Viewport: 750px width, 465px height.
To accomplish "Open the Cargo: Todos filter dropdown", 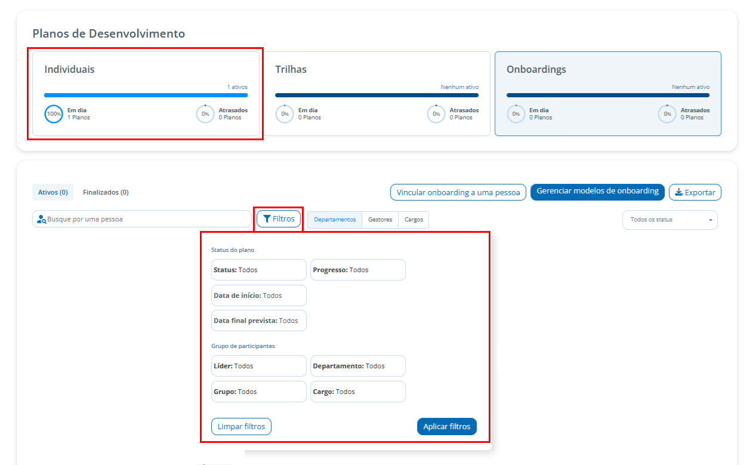I will tap(358, 392).
